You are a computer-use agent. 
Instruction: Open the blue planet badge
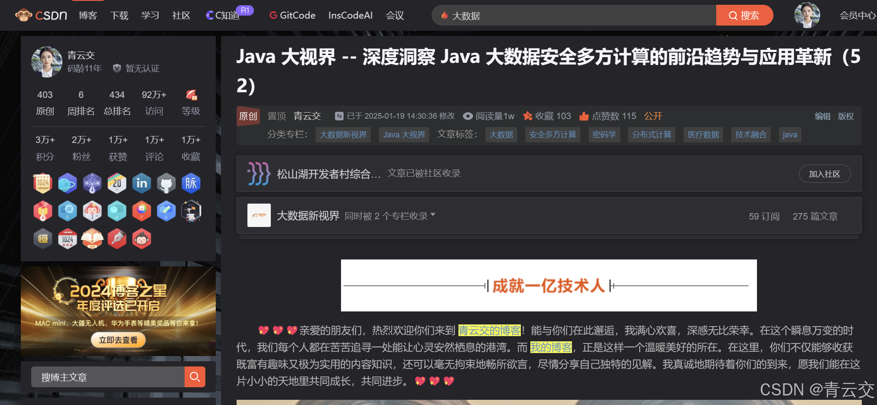click(68, 183)
